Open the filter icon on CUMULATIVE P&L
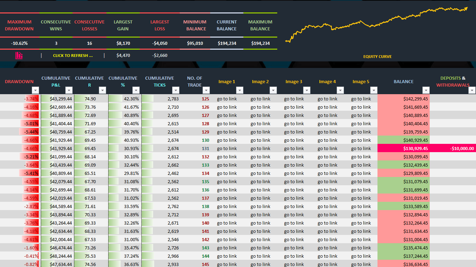 [x=69, y=90]
